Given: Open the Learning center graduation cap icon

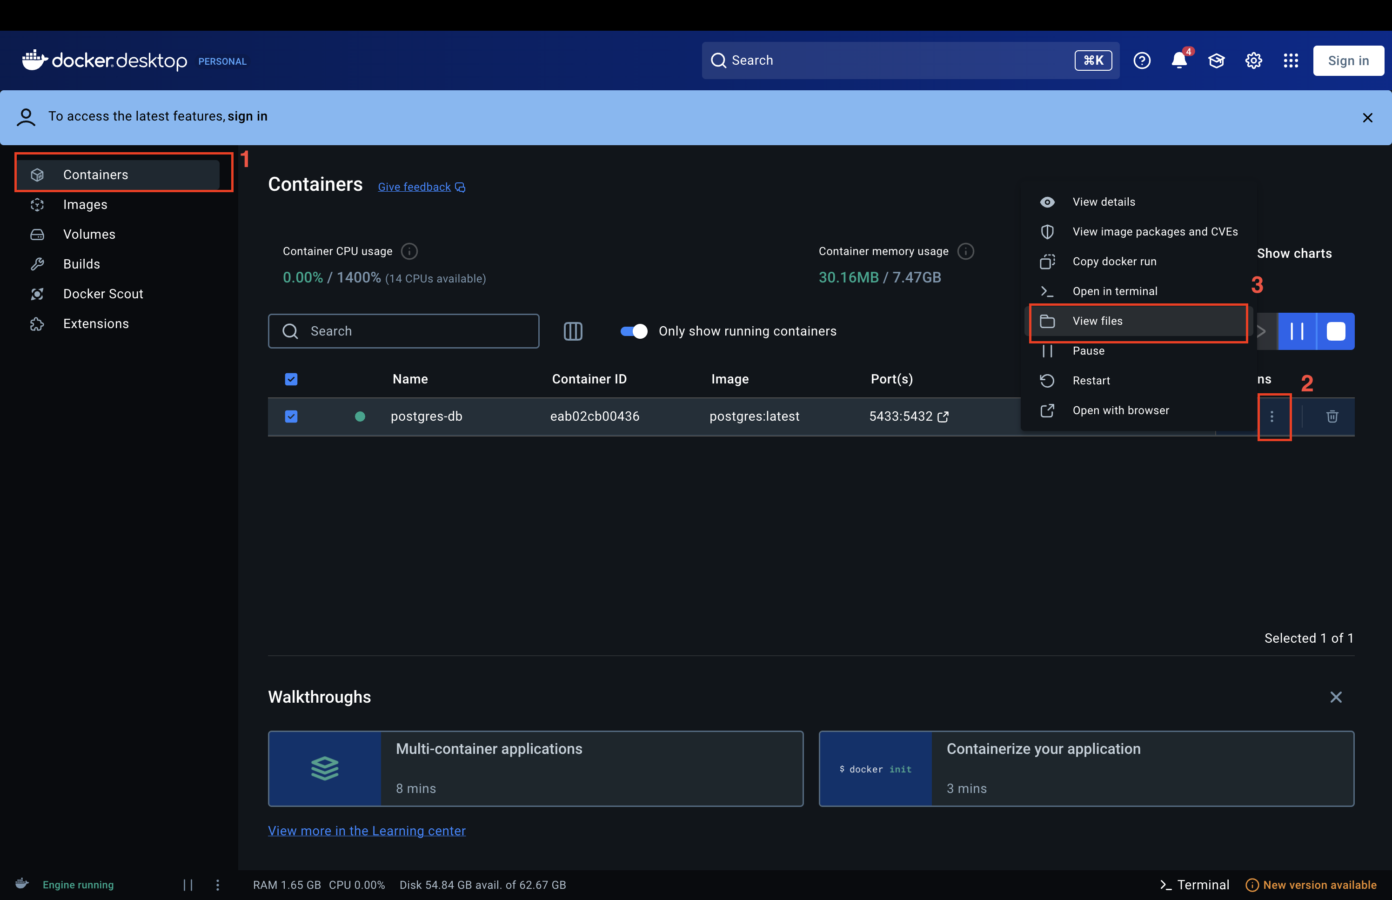Looking at the screenshot, I should tap(1216, 61).
